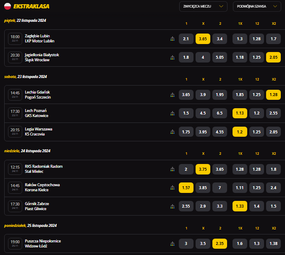Click stats icon for Lechia Gdańsk match
Viewport: 285px width, 255px height.
coord(172,95)
